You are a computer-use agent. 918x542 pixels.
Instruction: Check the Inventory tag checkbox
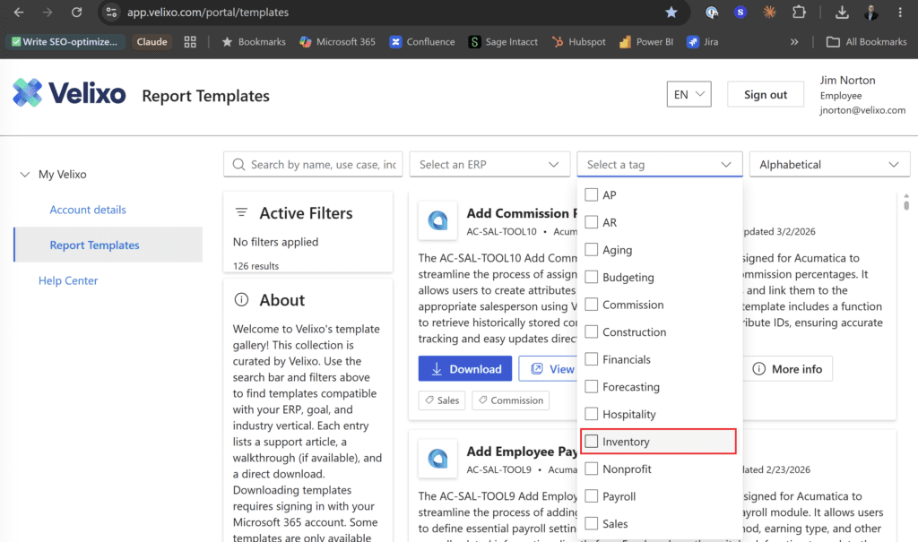[x=592, y=442]
